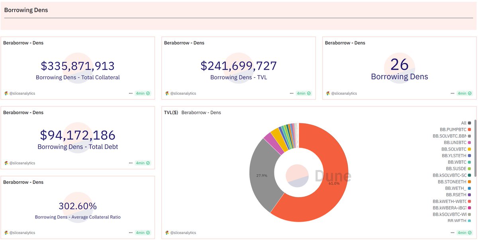
Task: Toggle BB.SUSDE series in the legend
Action: (459, 169)
